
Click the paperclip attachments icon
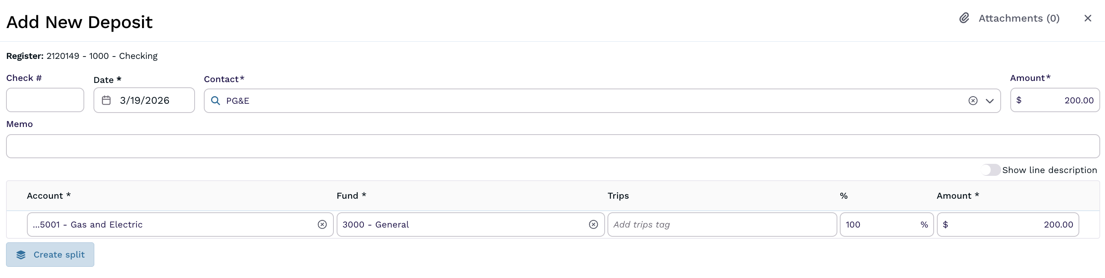click(x=964, y=18)
